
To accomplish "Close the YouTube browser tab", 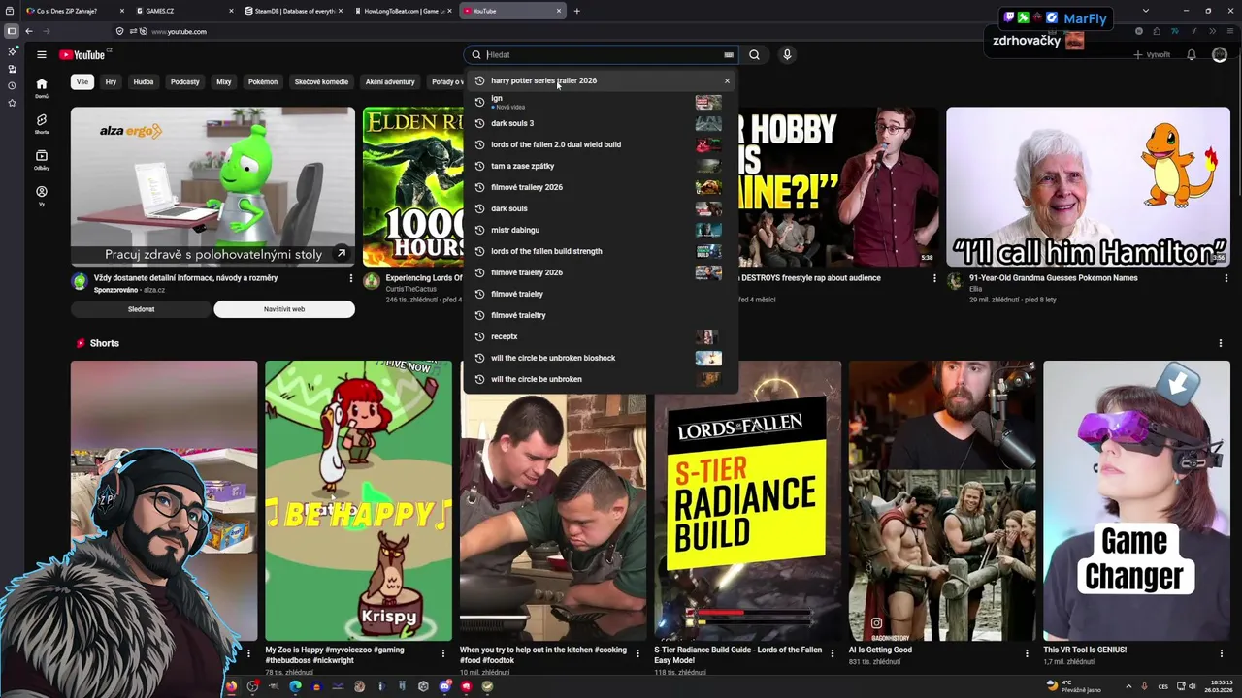I will pyautogui.click(x=559, y=11).
